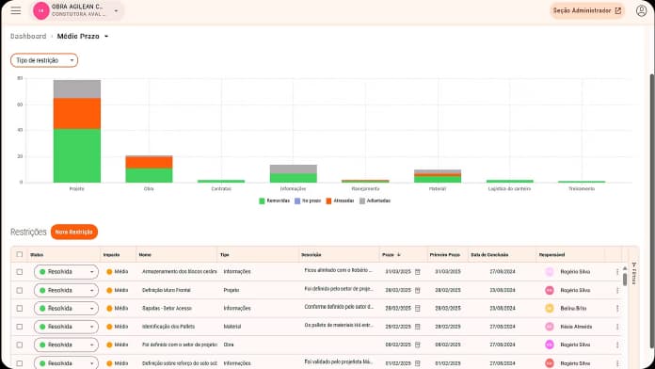
Task: Check the checkbox of the Obra type row
Action: pos(20,345)
